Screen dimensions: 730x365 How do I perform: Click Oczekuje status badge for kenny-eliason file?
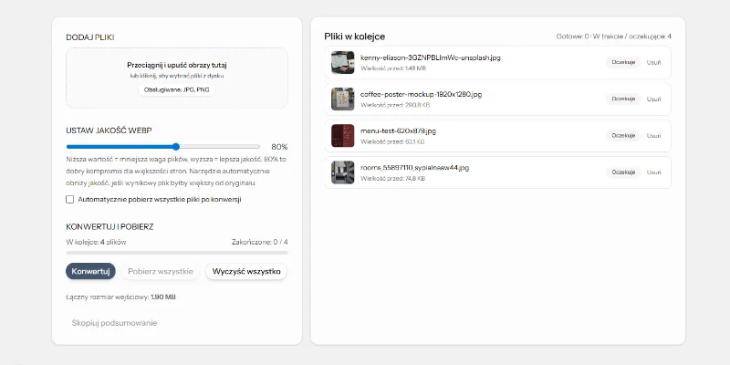[623, 62]
